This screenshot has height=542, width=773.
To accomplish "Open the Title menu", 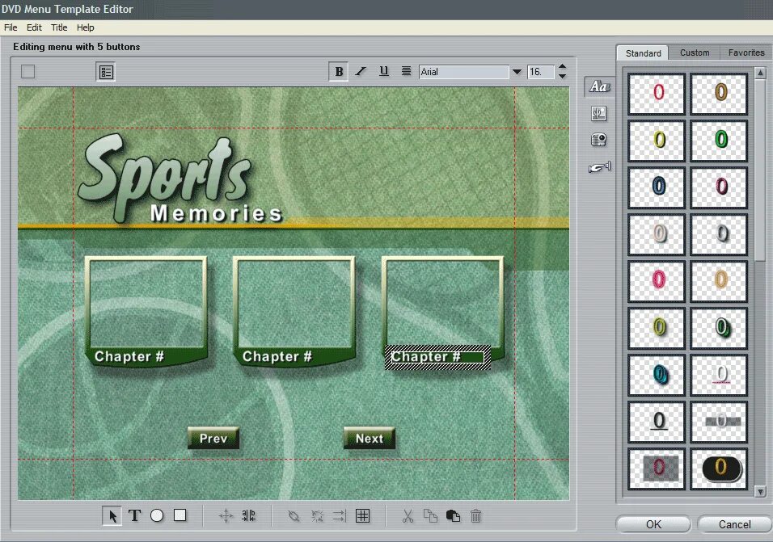I will coord(59,27).
